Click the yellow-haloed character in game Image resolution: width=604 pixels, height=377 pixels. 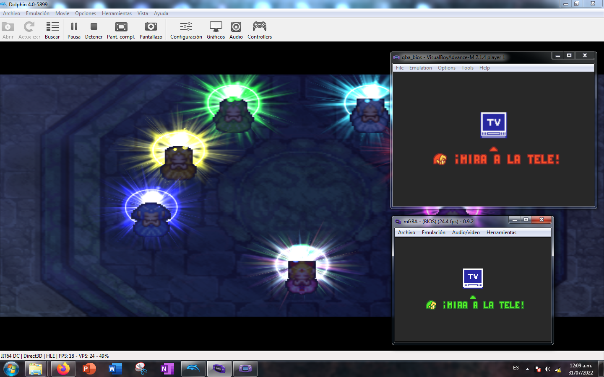click(x=179, y=163)
